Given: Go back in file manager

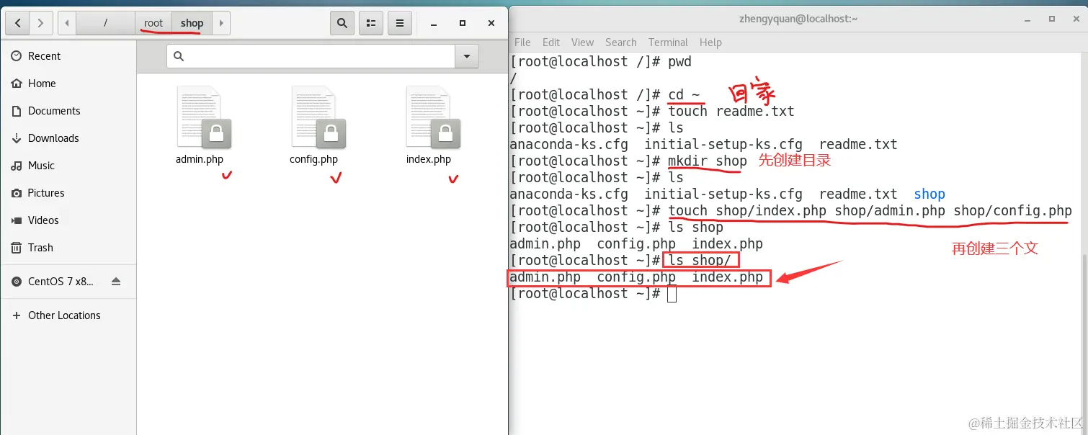Looking at the screenshot, I should click(17, 23).
